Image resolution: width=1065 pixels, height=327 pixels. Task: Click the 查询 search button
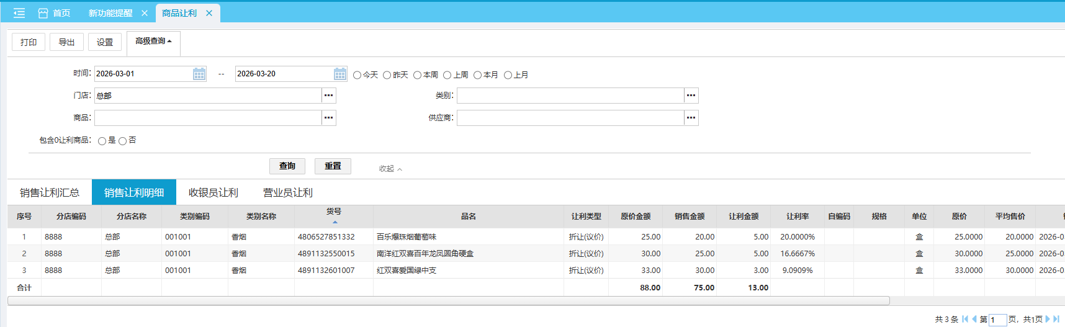tap(287, 166)
